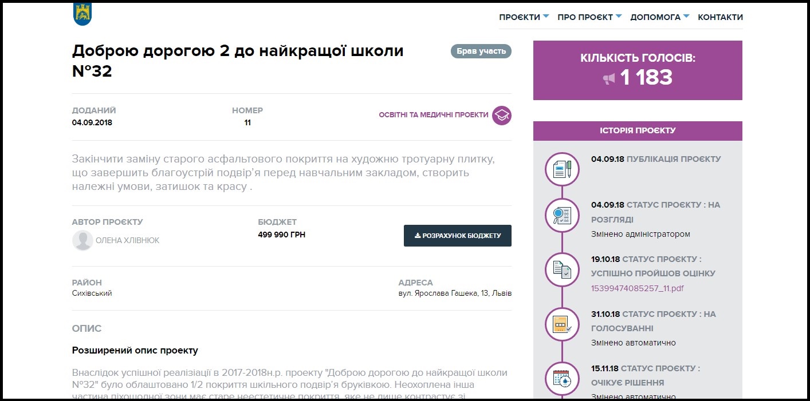Click the graduation cap category icon
Screen dimensions: 810x401
pos(502,115)
